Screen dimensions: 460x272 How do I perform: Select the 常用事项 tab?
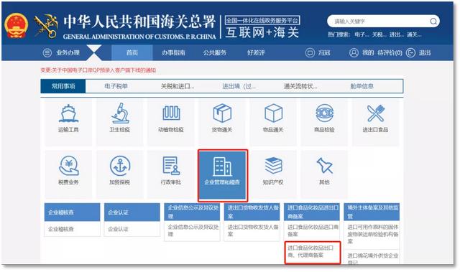click(63, 86)
